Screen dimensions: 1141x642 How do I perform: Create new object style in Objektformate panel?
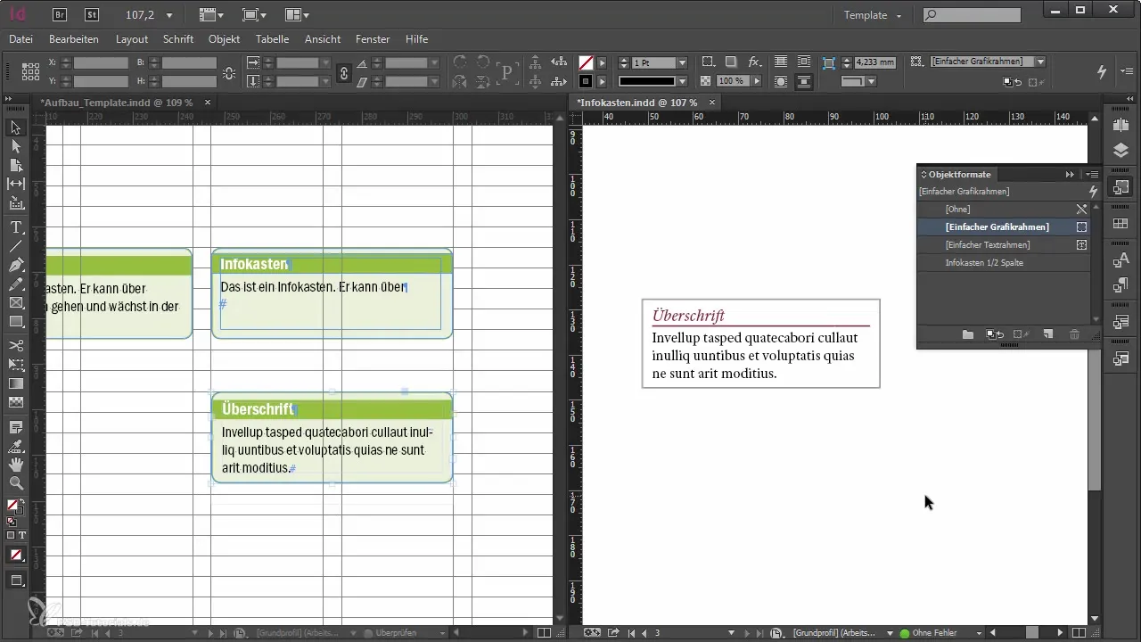pyautogui.click(x=1048, y=334)
